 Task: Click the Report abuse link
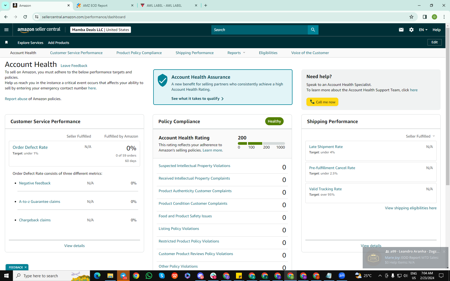(x=16, y=99)
